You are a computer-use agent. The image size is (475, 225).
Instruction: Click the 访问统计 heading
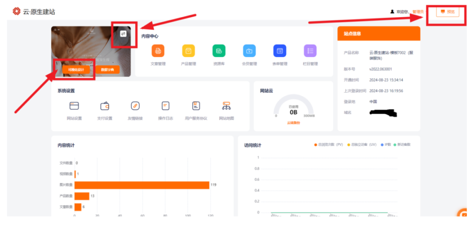coord(253,145)
